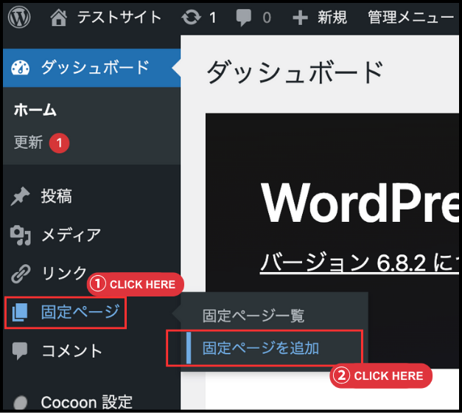Open the ホーム submenu item
This screenshot has width=462, height=413.
[x=35, y=110]
